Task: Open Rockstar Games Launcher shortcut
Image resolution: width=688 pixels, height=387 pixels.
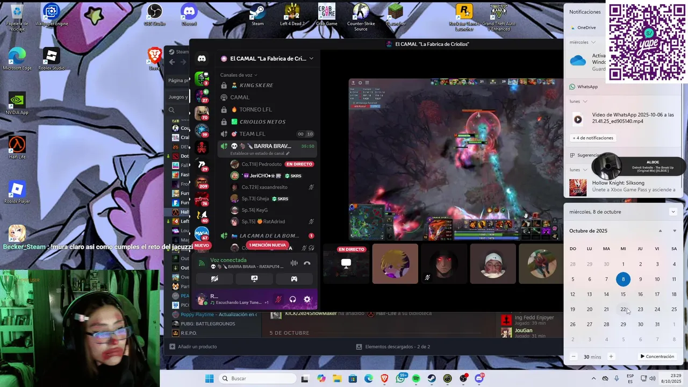Action: coord(464,17)
